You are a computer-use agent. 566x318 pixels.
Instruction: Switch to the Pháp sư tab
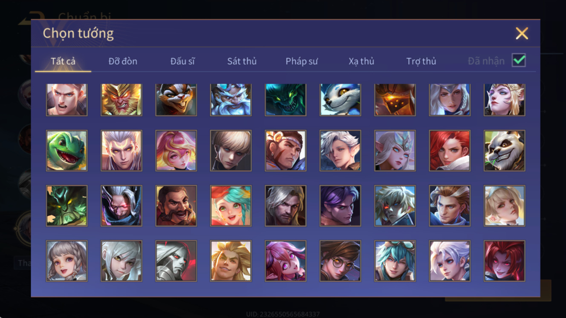tap(302, 61)
